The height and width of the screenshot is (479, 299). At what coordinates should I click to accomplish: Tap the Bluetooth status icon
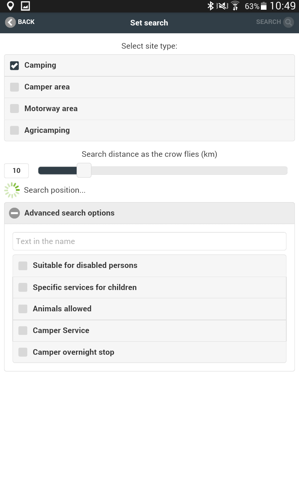pos(210,6)
